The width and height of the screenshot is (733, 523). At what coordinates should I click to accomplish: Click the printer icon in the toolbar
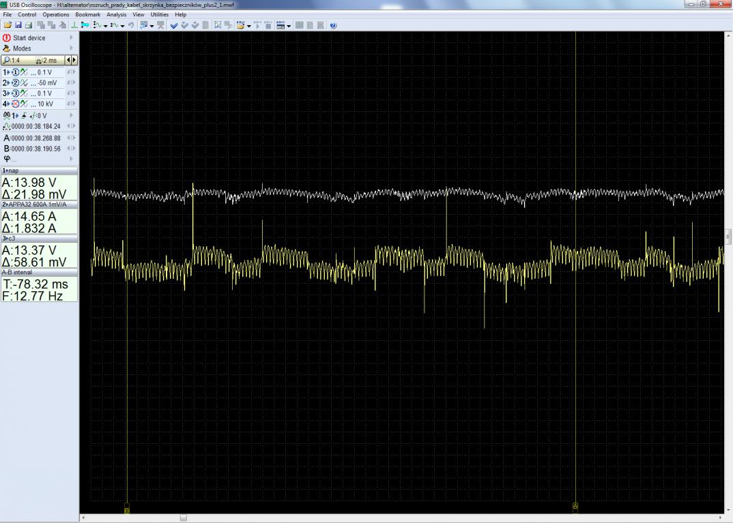[28, 25]
